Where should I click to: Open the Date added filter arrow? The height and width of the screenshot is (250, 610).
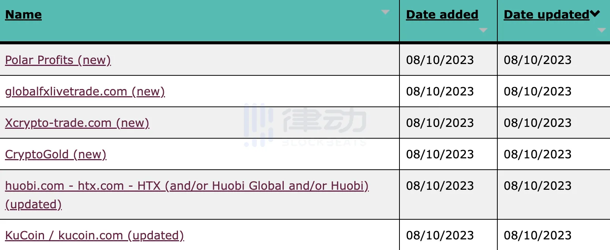click(x=483, y=30)
